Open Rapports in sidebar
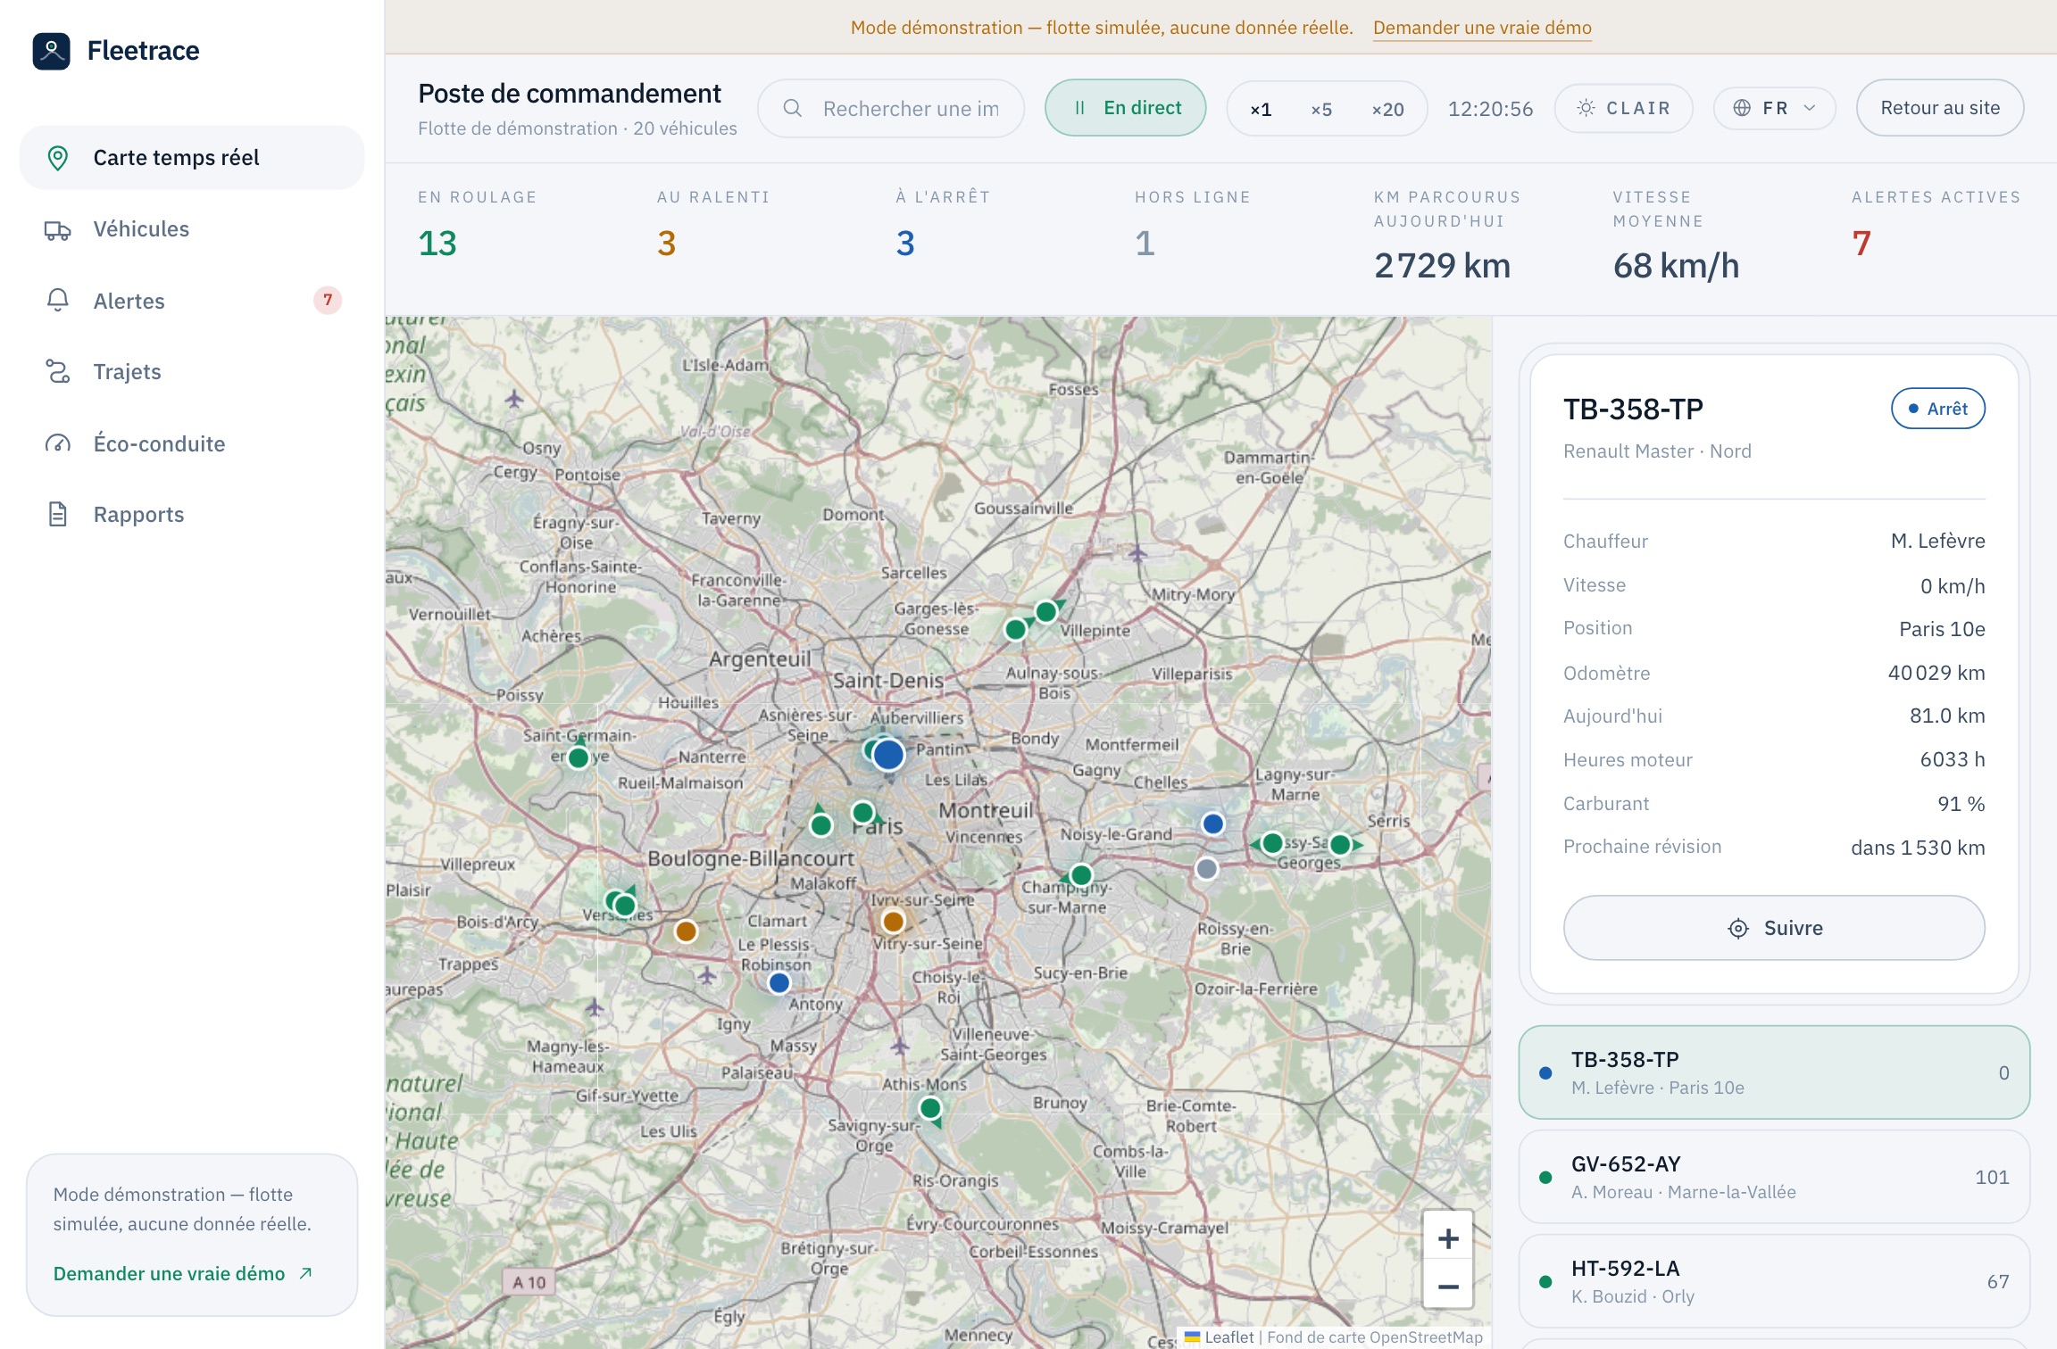Viewport: 2057px width, 1349px height. [192, 515]
